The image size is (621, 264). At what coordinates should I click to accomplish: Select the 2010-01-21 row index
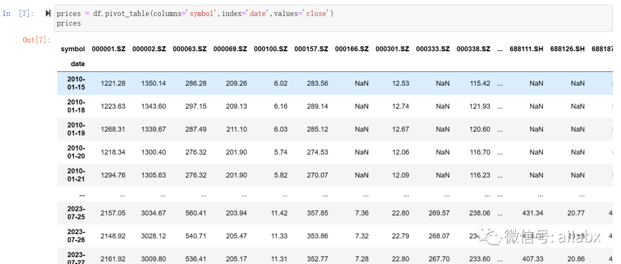(x=76, y=175)
